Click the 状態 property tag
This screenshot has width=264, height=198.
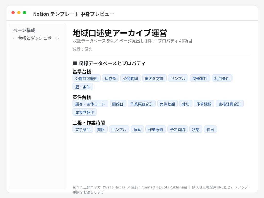point(196,129)
